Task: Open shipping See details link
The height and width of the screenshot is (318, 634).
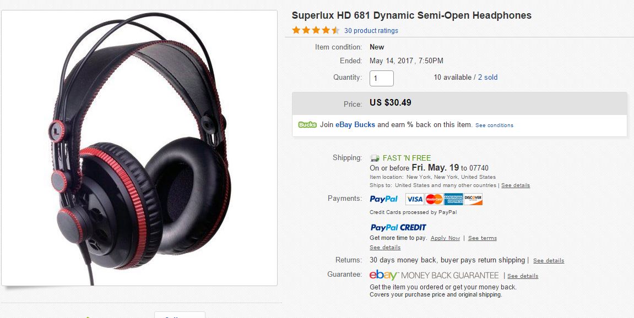Action: tap(516, 185)
